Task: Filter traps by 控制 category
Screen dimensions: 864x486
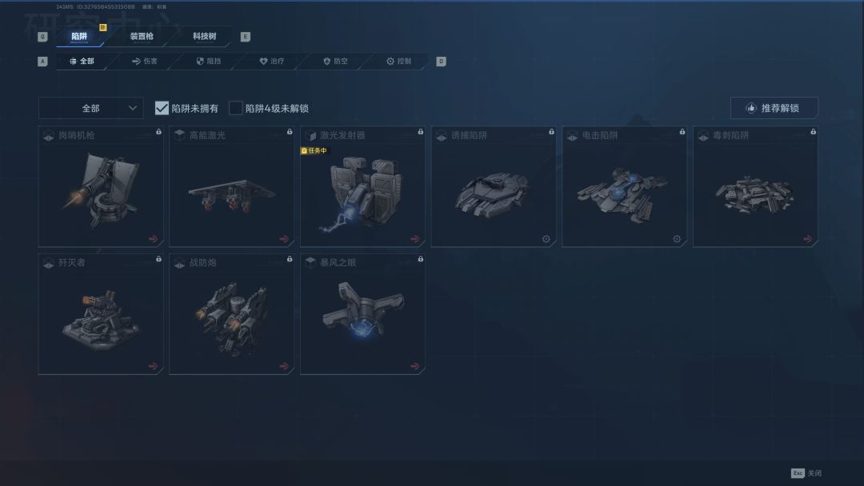Action: point(398,61)
